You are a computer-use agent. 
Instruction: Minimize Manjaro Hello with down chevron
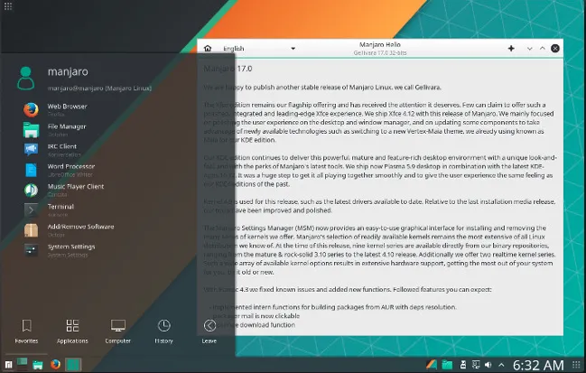tap(530, 49)
